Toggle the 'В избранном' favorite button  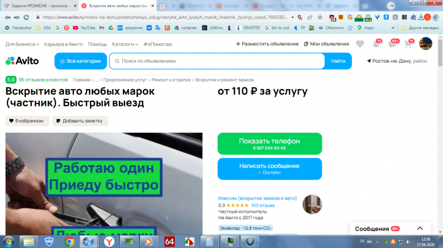(x=27, y=121)
